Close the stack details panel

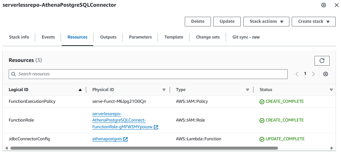[x=336, y=5]
